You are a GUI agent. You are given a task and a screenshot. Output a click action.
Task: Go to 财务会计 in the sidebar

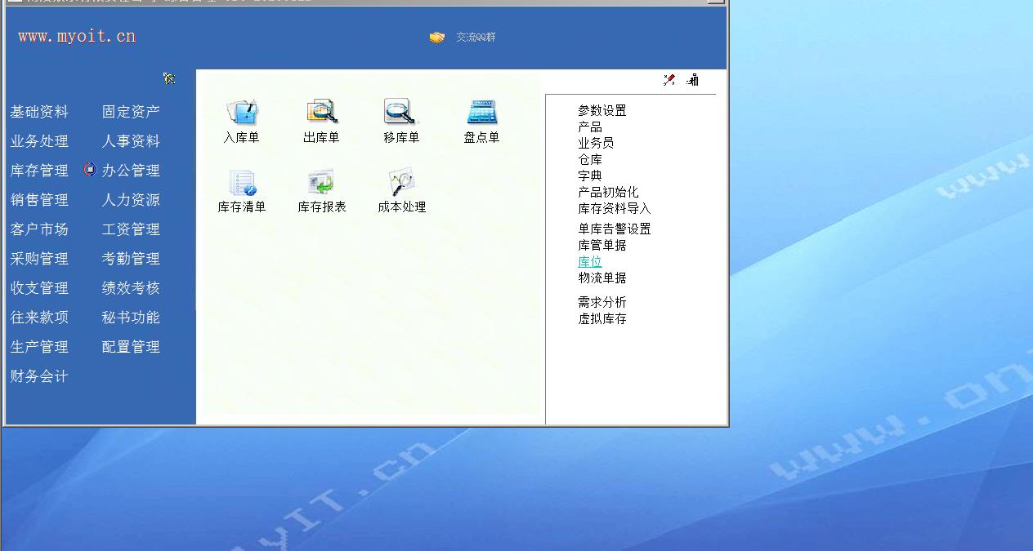pos(39,376)
